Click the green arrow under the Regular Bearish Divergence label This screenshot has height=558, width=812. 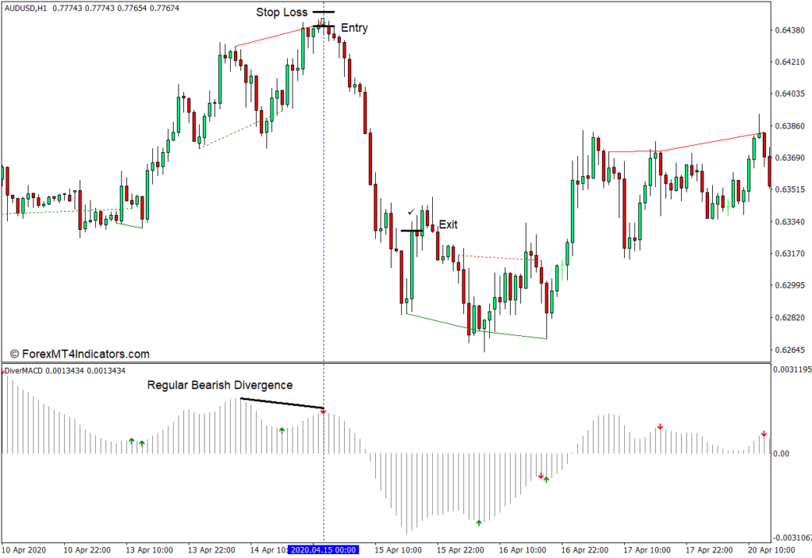[x=282, y=430]
